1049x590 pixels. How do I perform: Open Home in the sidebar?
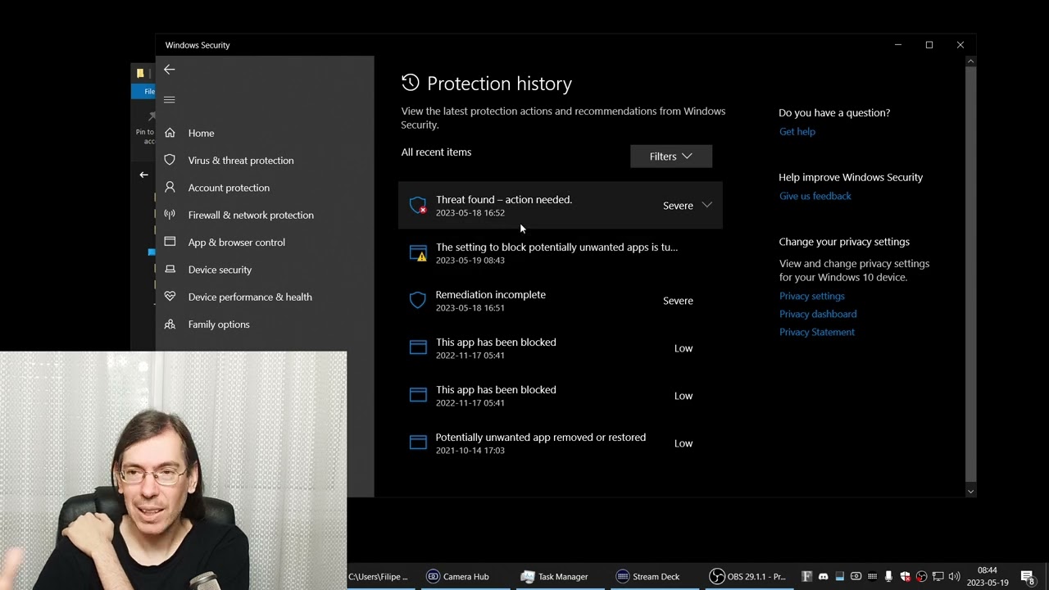click(201, 133)
